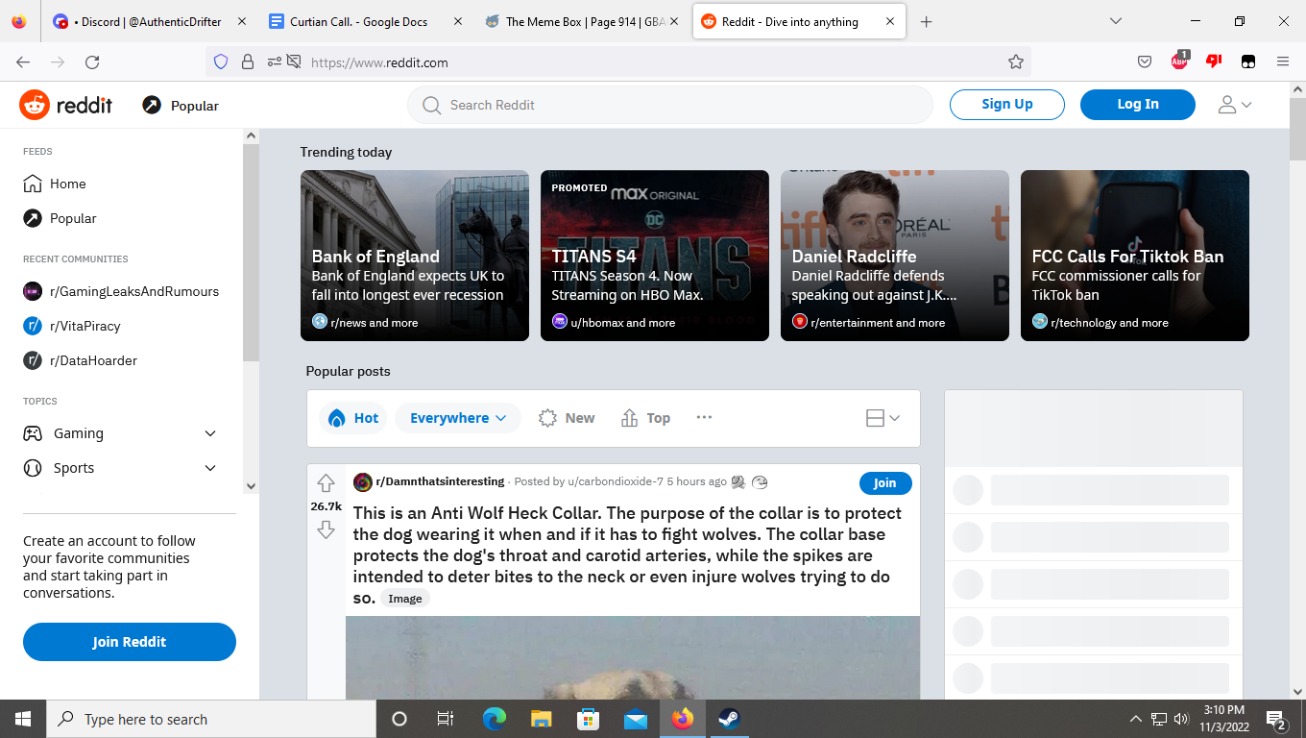Open the u/carbondioxide-7 user profile link
Image resolution: width=1306 pixels, height=738 pixels.
coord(617,481)
